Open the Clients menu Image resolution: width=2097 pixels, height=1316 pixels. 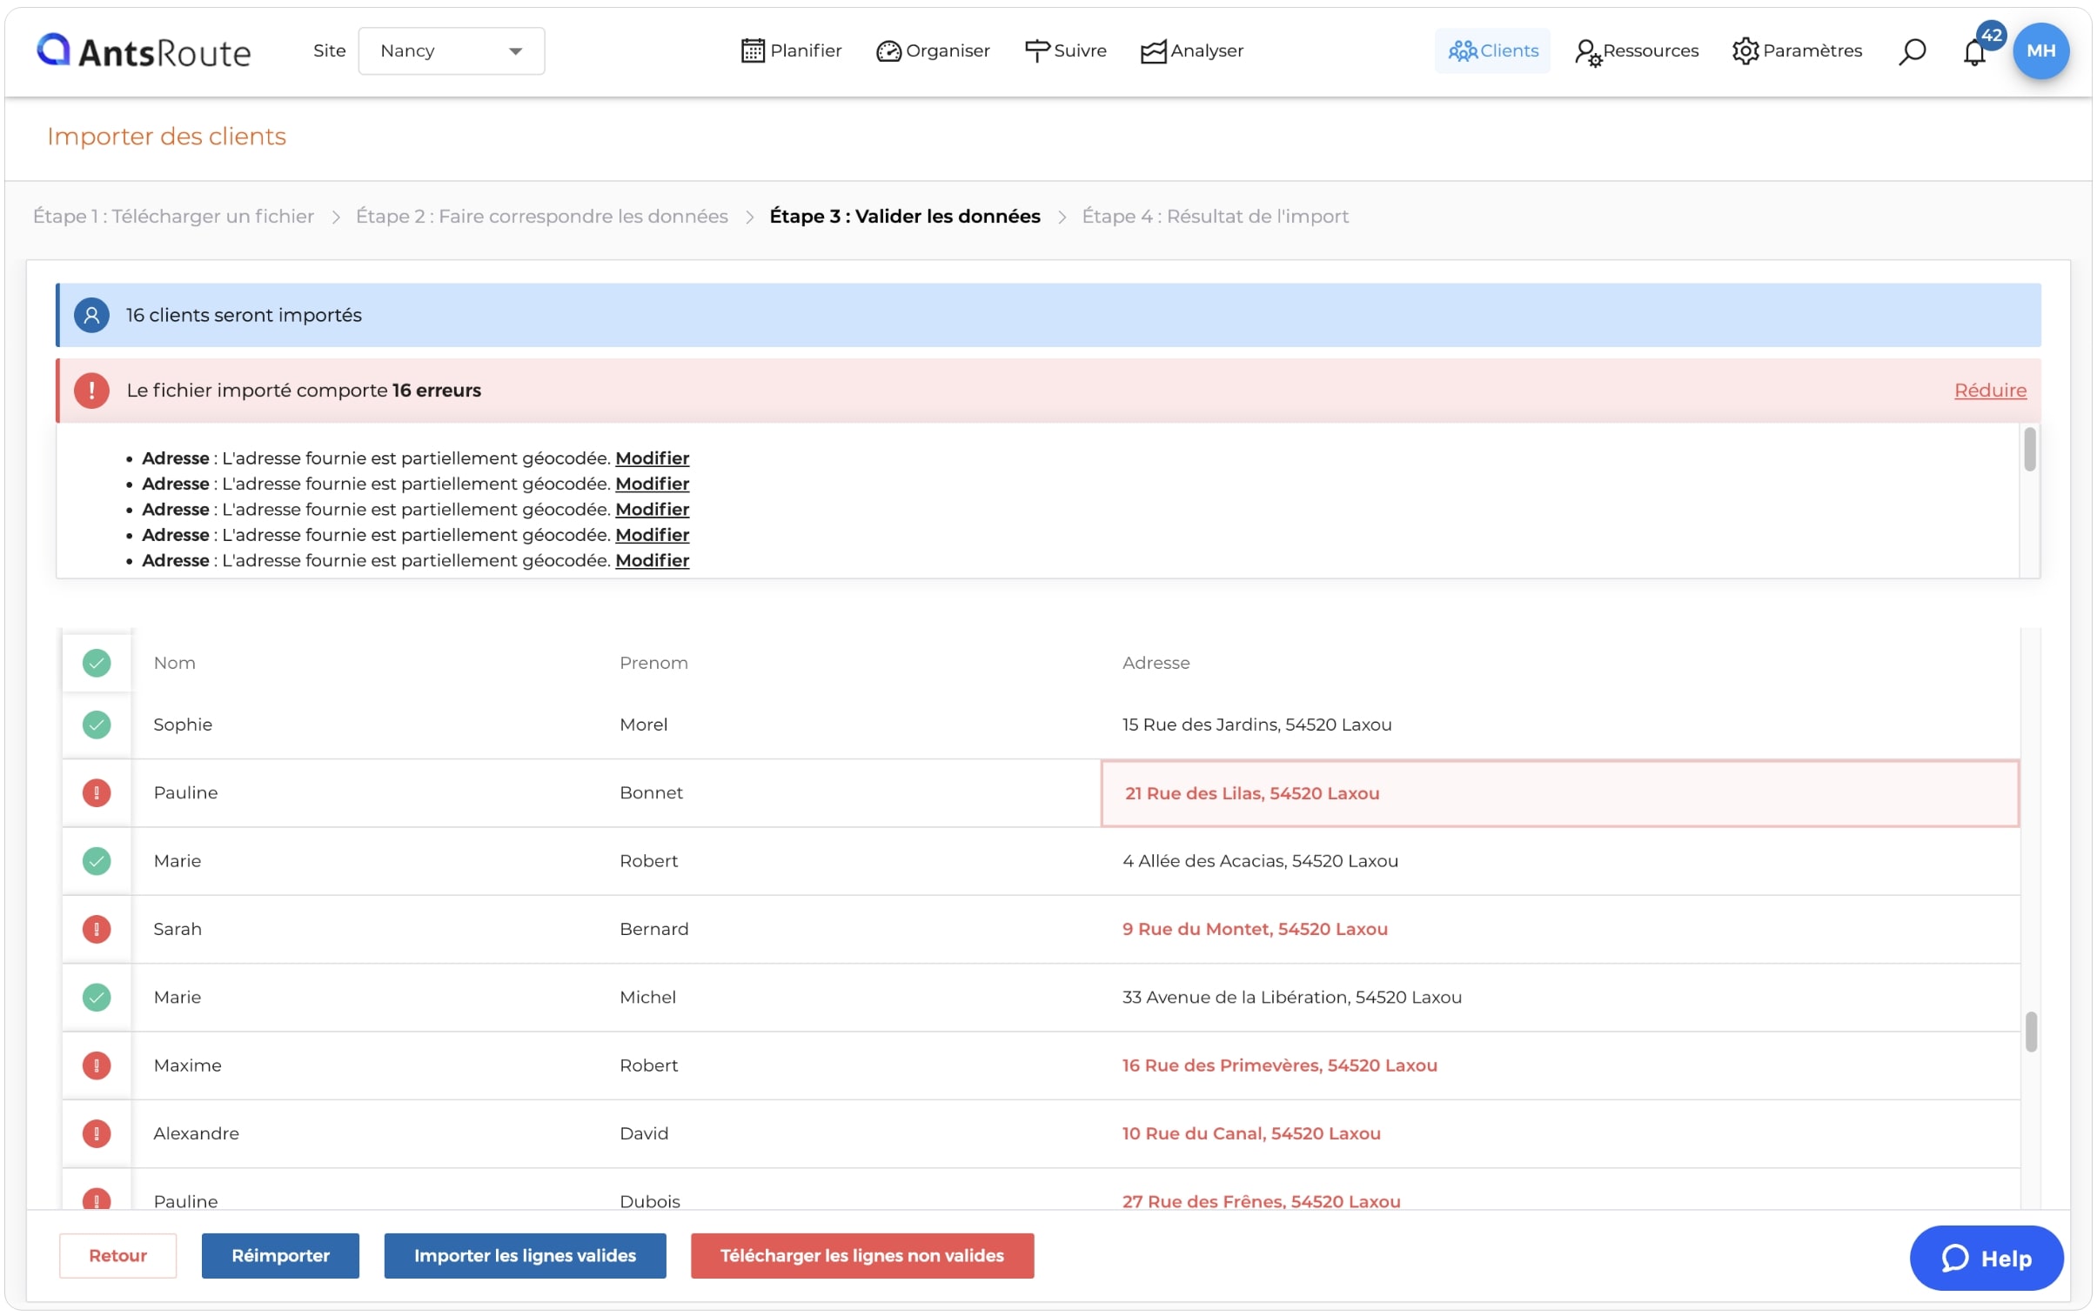1492,50
